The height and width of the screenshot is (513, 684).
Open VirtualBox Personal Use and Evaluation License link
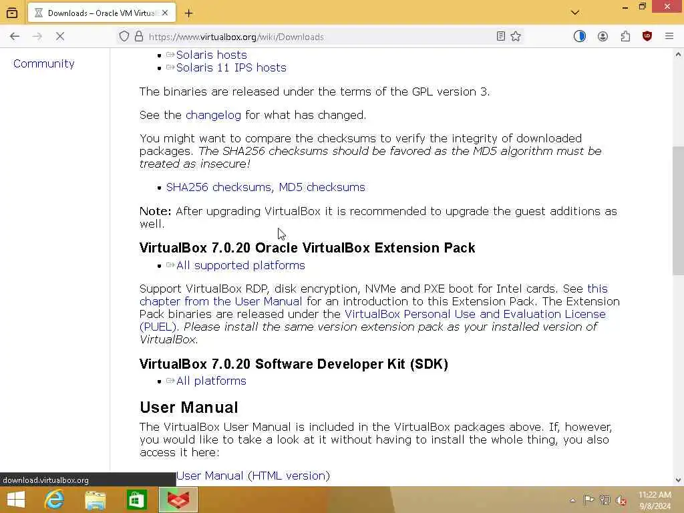[475, 314]
